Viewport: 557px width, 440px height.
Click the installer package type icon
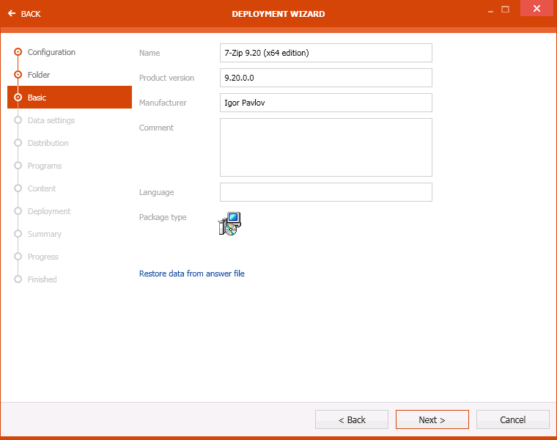pyautogui.click(x=230, y=224)
